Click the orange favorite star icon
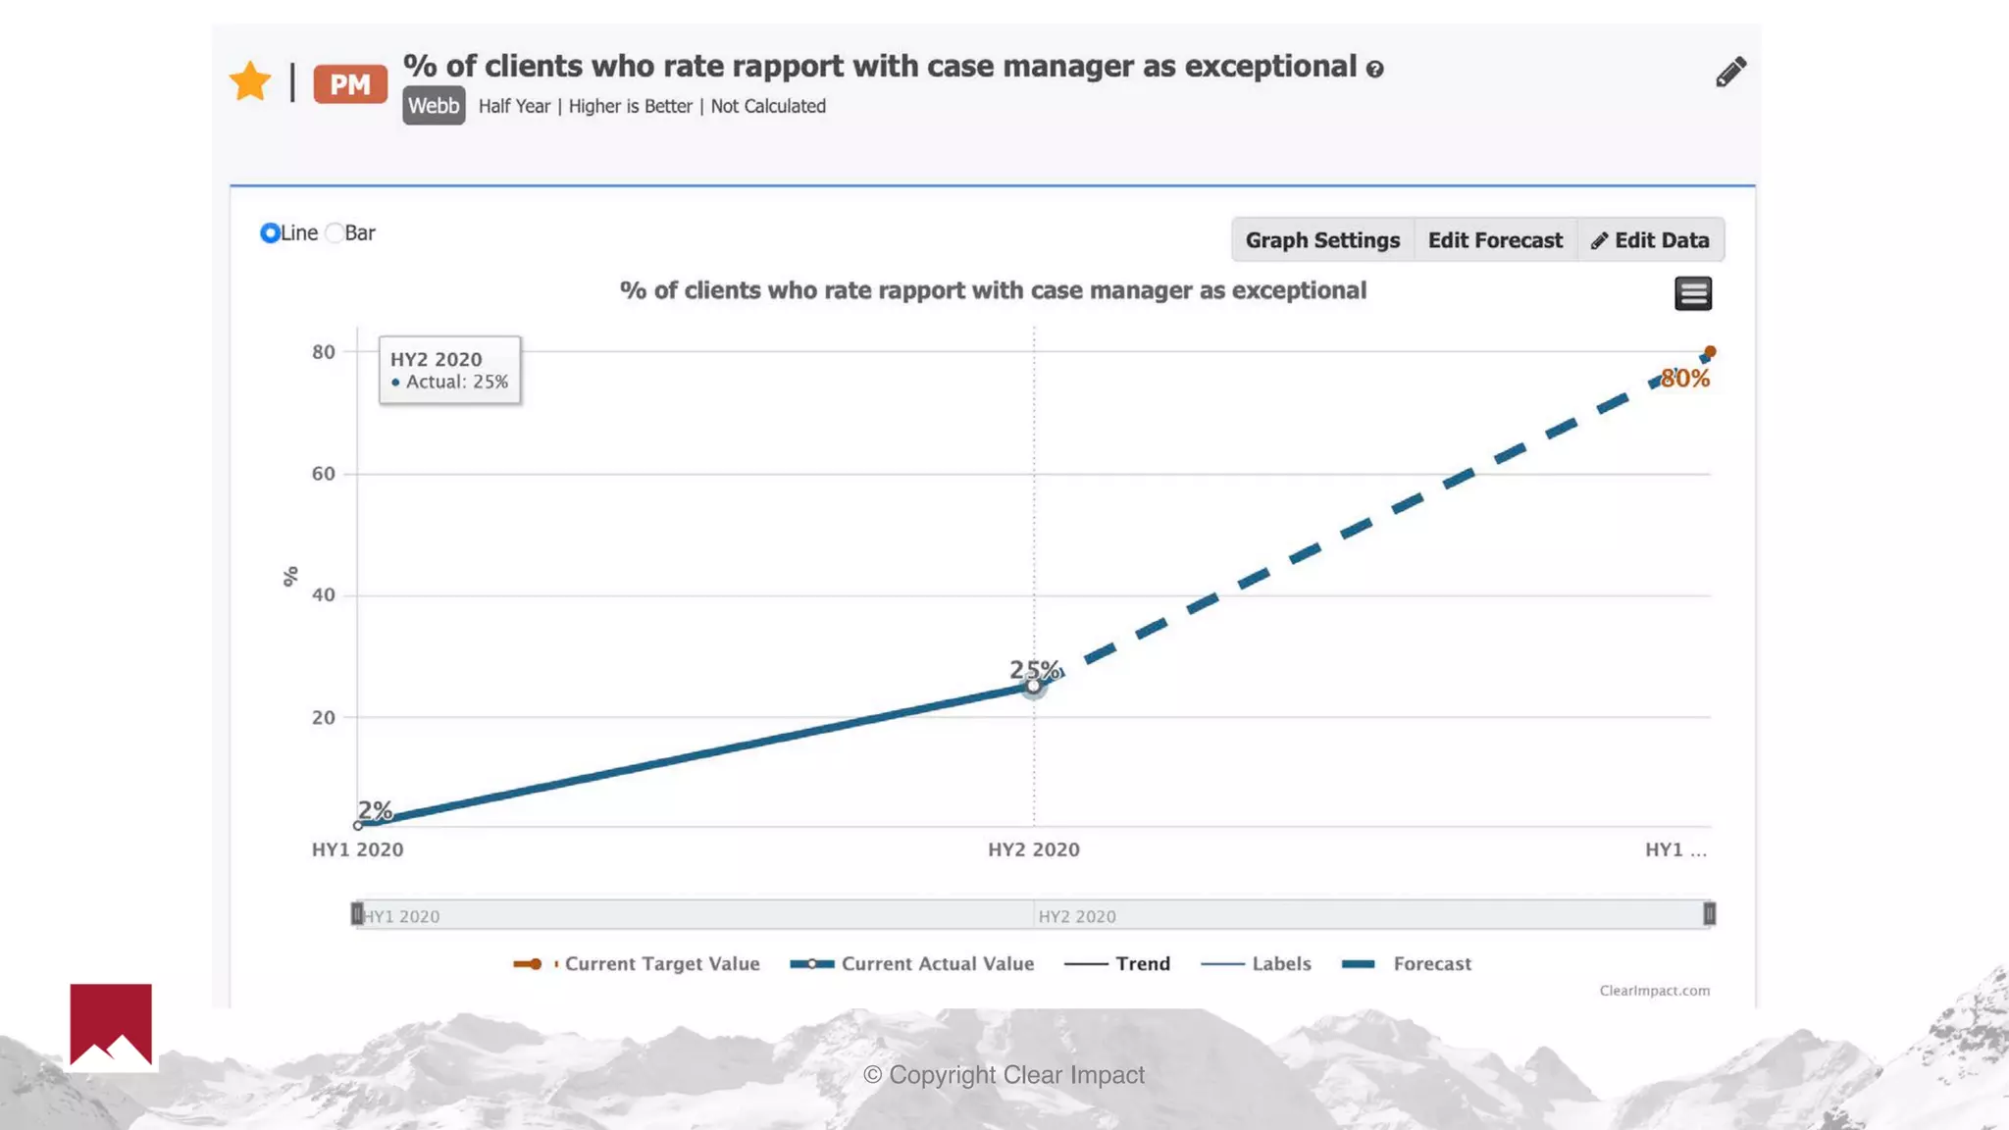2009x1130 pixels. coord(250,81)
